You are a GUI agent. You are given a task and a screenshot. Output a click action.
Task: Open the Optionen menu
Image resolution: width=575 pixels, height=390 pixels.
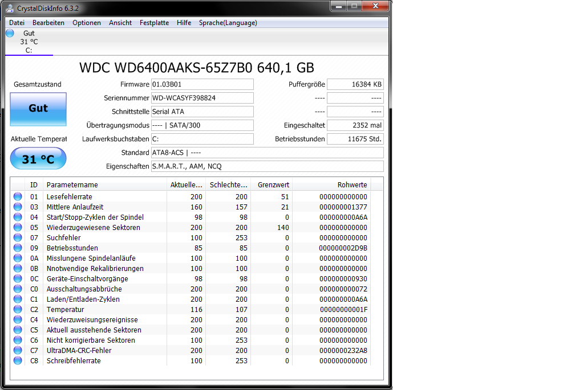[x=87, y=23]
